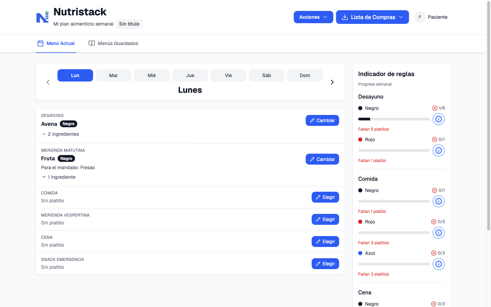The height and width of the screenshot is (307, 491).
Task: Open the Acciones dropdown
Action: pos(313,17)
